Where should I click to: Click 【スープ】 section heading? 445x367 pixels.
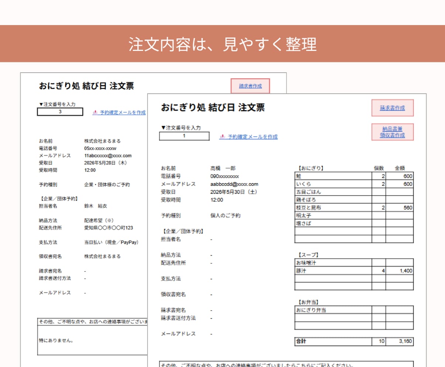click(x=308, y=255)
